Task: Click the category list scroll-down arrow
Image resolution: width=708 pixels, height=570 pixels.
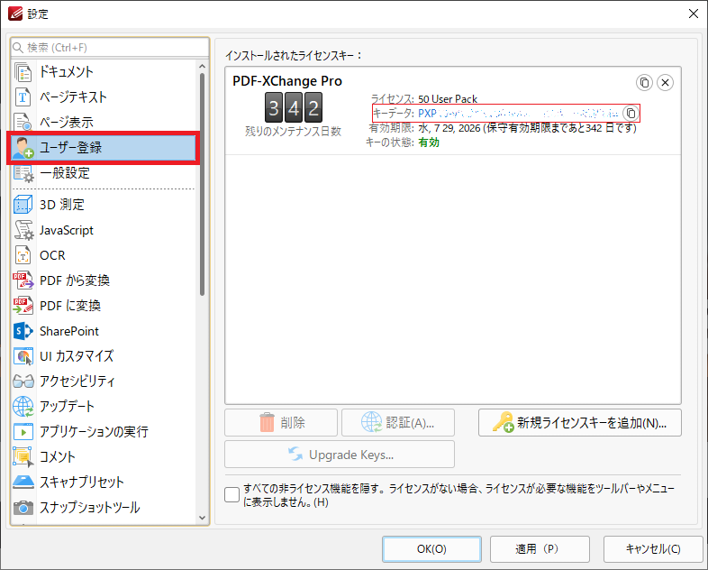Action: pos(203,518)
